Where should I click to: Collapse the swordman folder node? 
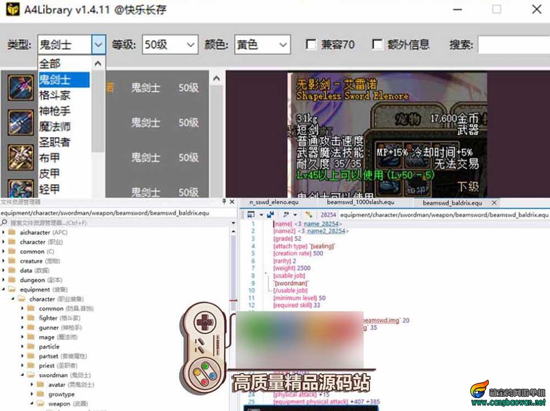click(x=22, y=375)
